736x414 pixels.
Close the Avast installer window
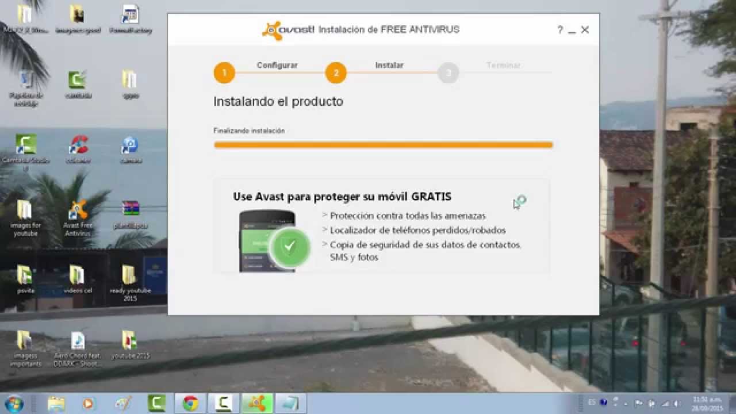585,30
